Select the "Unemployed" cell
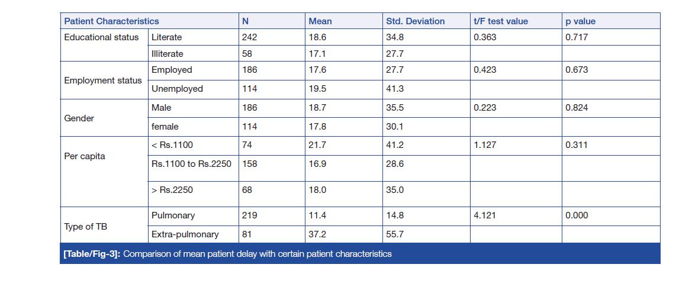Viewport: 692px width, 290px height. tap(177, 89)
